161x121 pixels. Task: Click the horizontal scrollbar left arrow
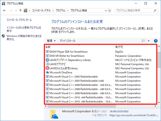click(x=46, y=106)
